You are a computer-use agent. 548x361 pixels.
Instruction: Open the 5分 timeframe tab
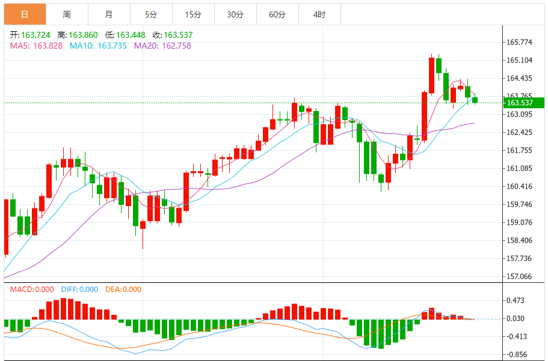click(151, 14)
